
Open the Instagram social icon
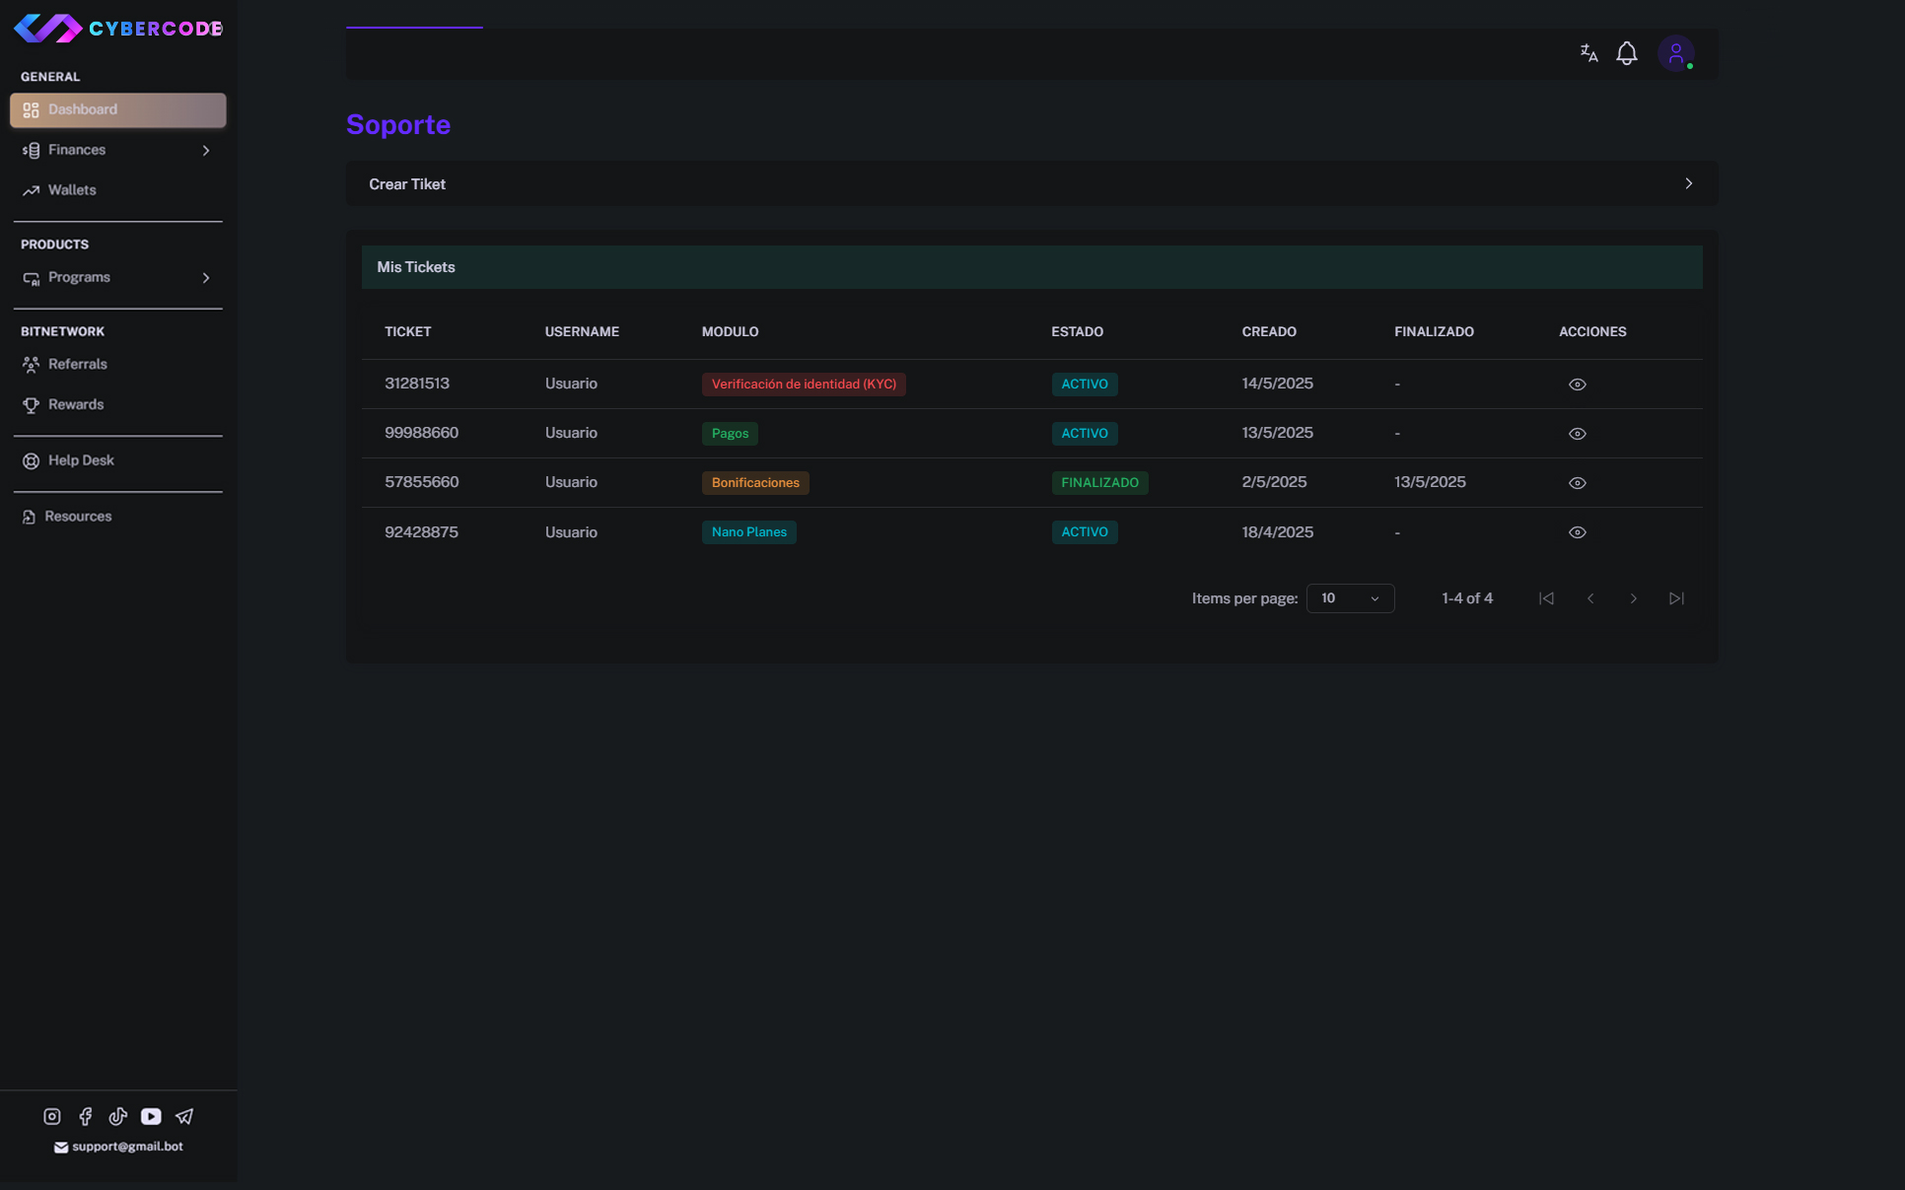(x=52, y=1116)
